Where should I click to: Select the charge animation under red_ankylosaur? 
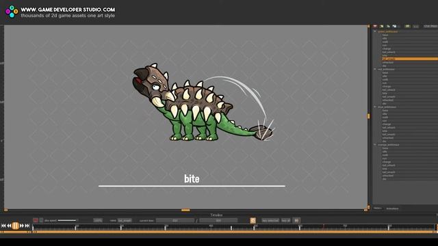point(387,87)
